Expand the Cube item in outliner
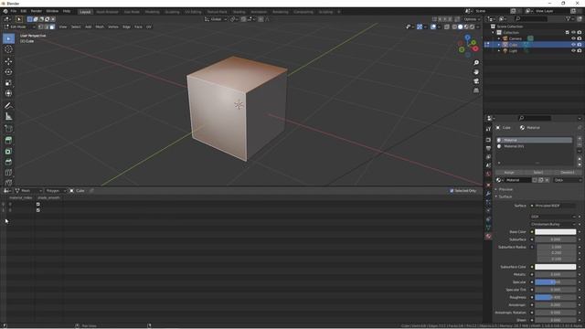Viewport: 585px width, 329px height. tap(499, 45)
